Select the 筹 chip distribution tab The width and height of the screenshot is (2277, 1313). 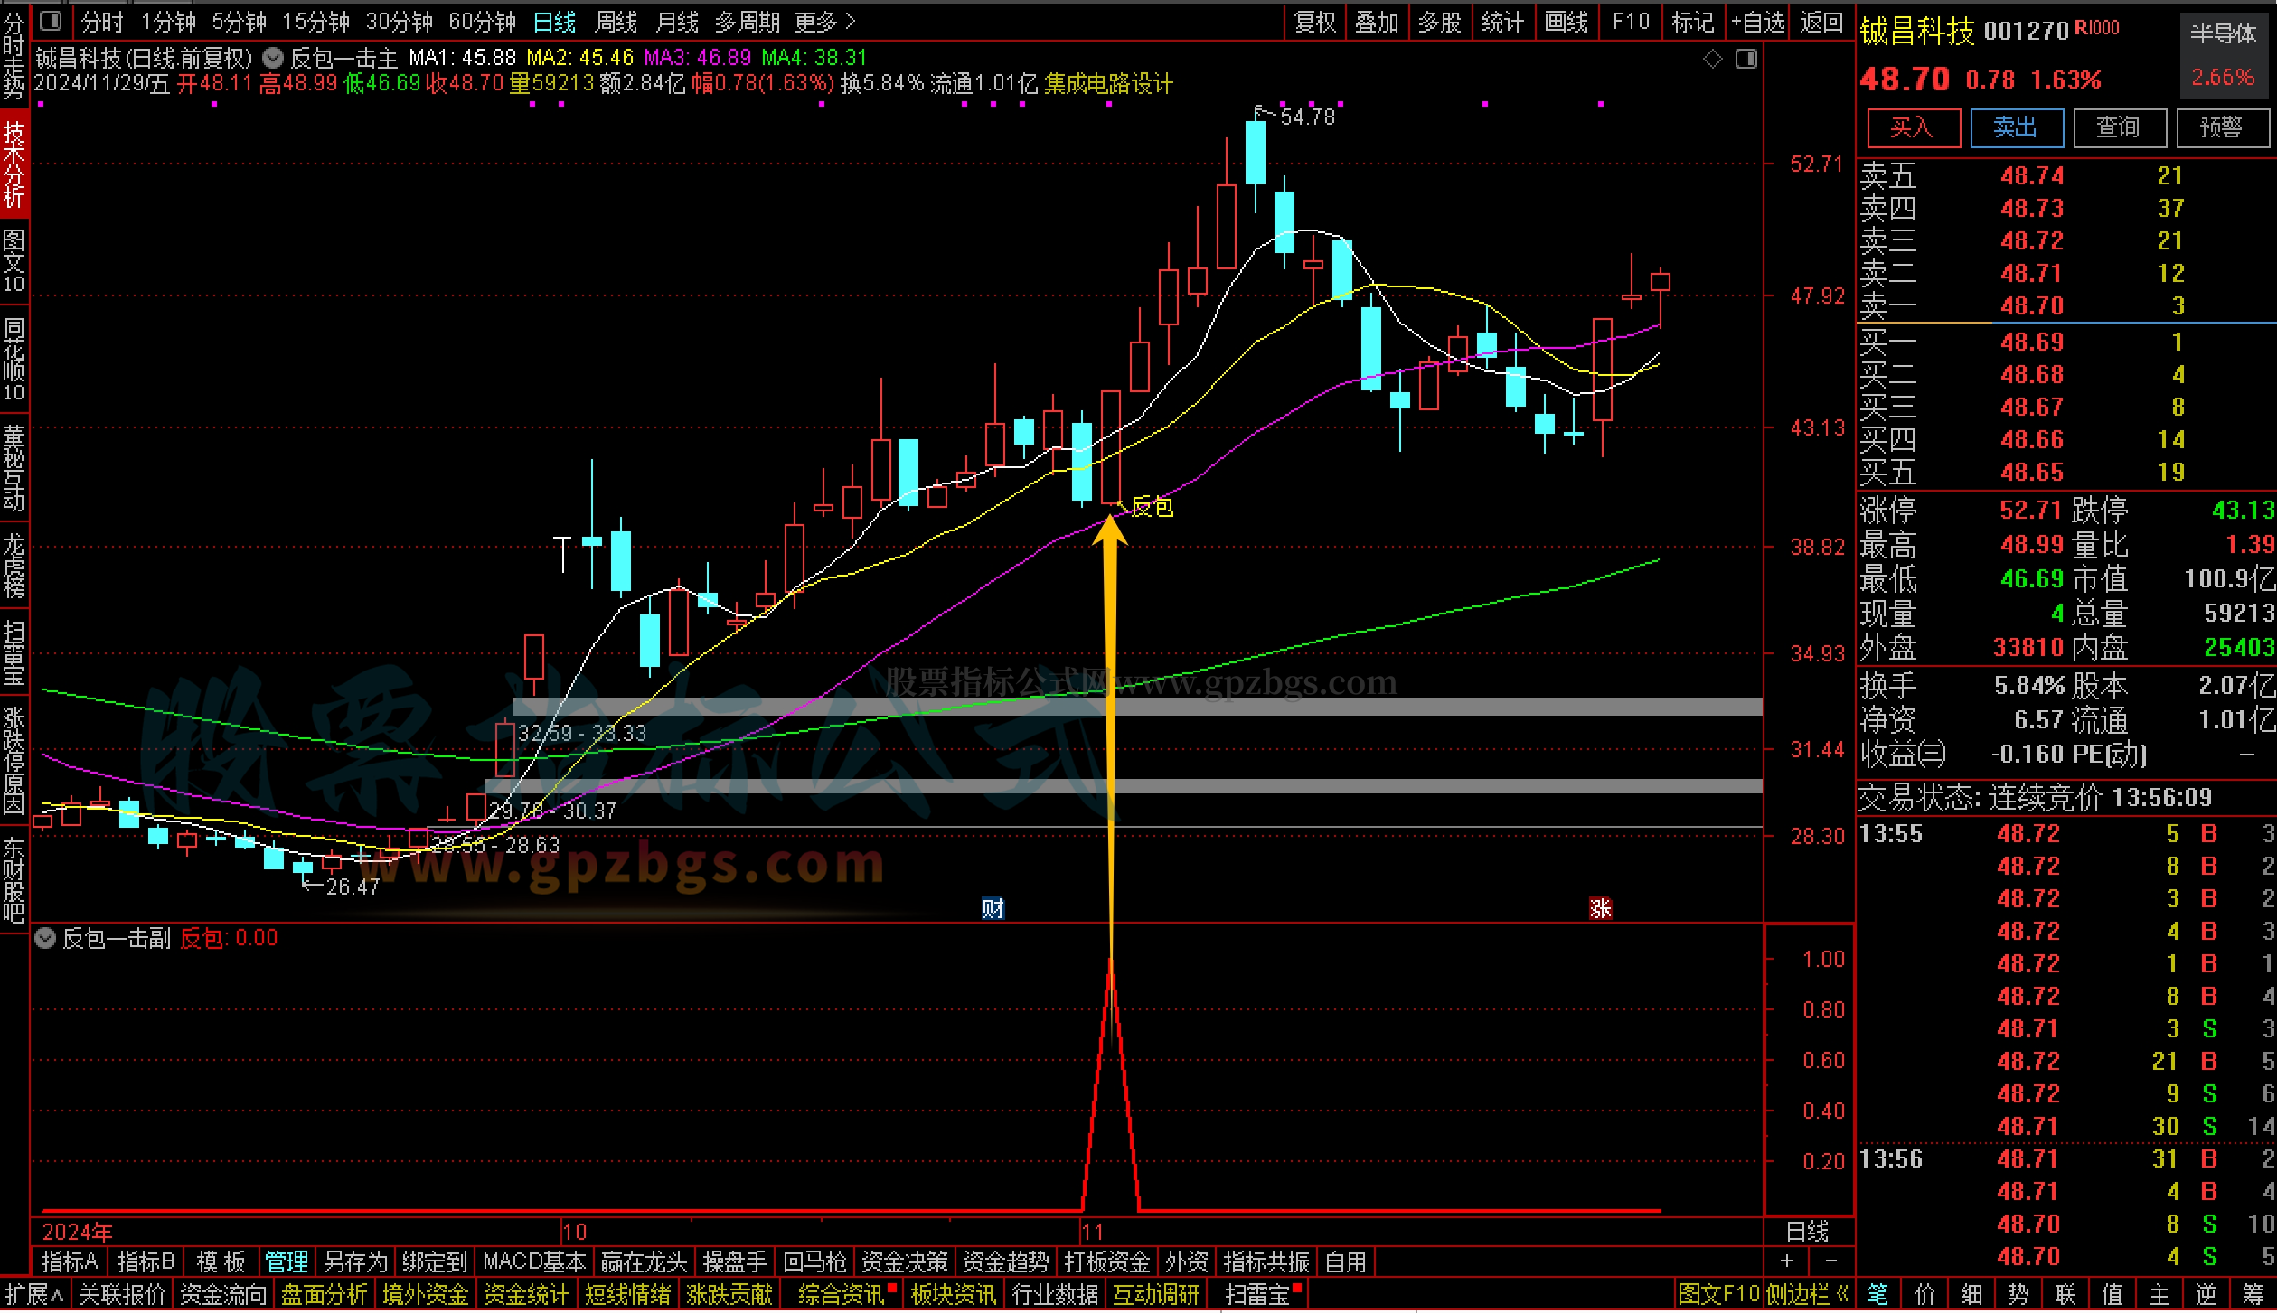[2253, 1295]
